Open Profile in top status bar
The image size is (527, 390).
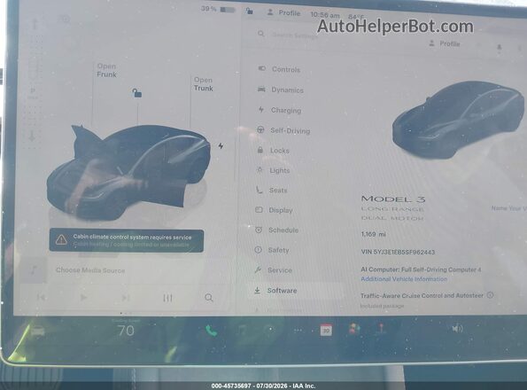[283, 12]
